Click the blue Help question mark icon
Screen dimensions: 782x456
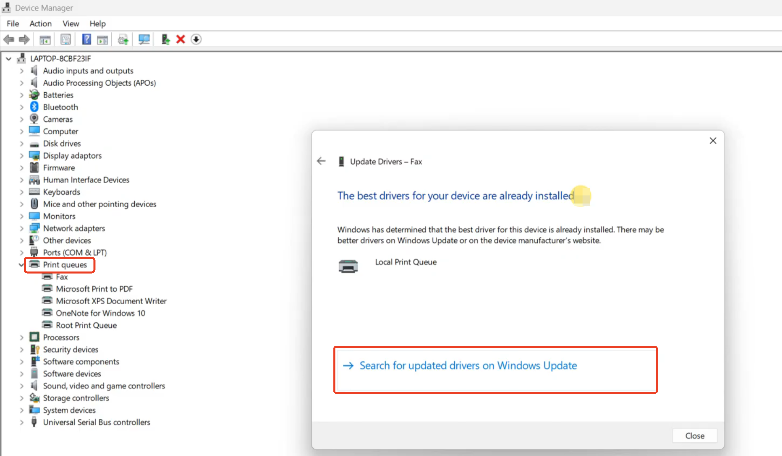pos(87,39)
